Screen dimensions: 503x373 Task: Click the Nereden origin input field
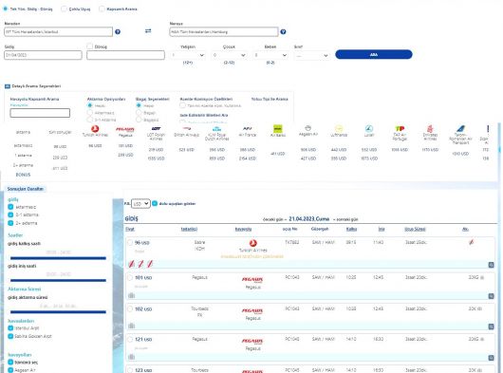pos(59,31)
